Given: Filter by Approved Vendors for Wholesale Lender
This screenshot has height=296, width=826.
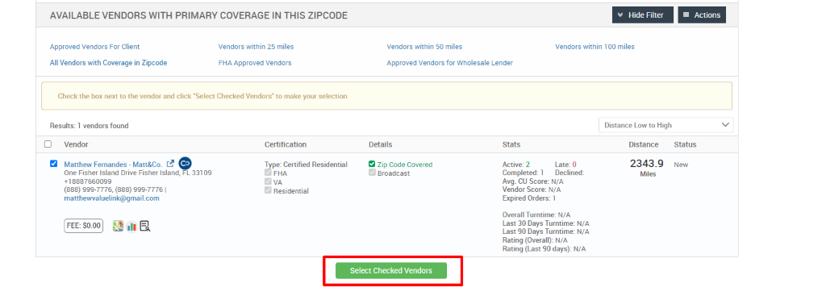Looking at the screenshot, I should [450, 63].
